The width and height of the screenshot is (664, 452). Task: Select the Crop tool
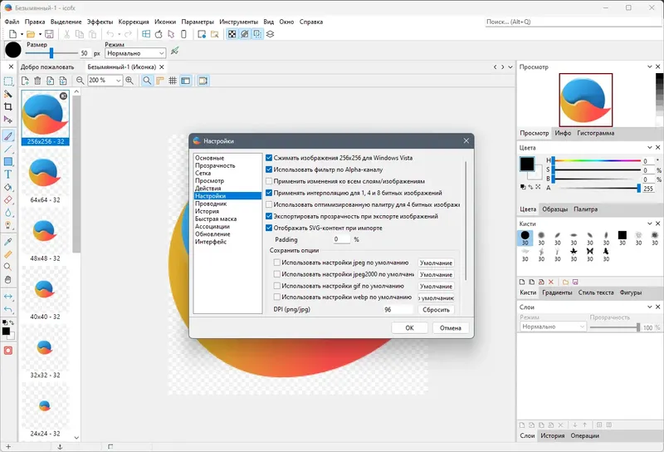(8, 107)
